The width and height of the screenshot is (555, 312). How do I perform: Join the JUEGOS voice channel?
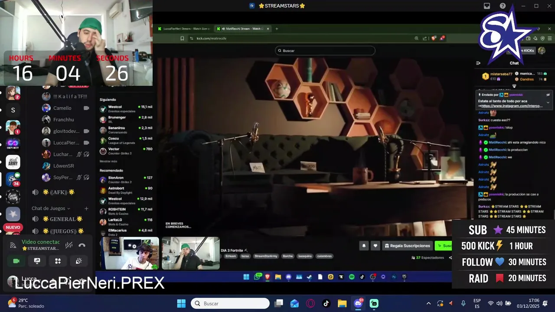pos(59,231)
